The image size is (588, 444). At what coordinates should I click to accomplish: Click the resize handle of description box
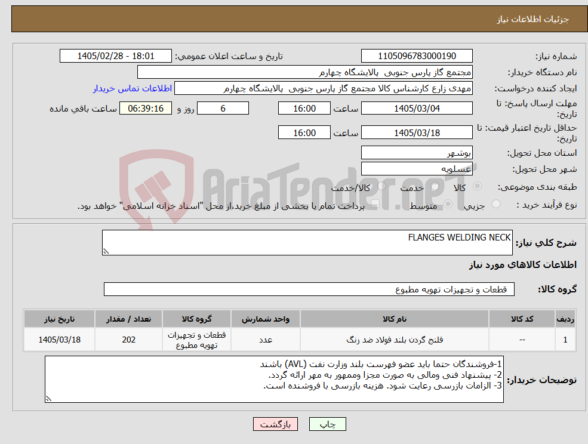coord(106,252)
